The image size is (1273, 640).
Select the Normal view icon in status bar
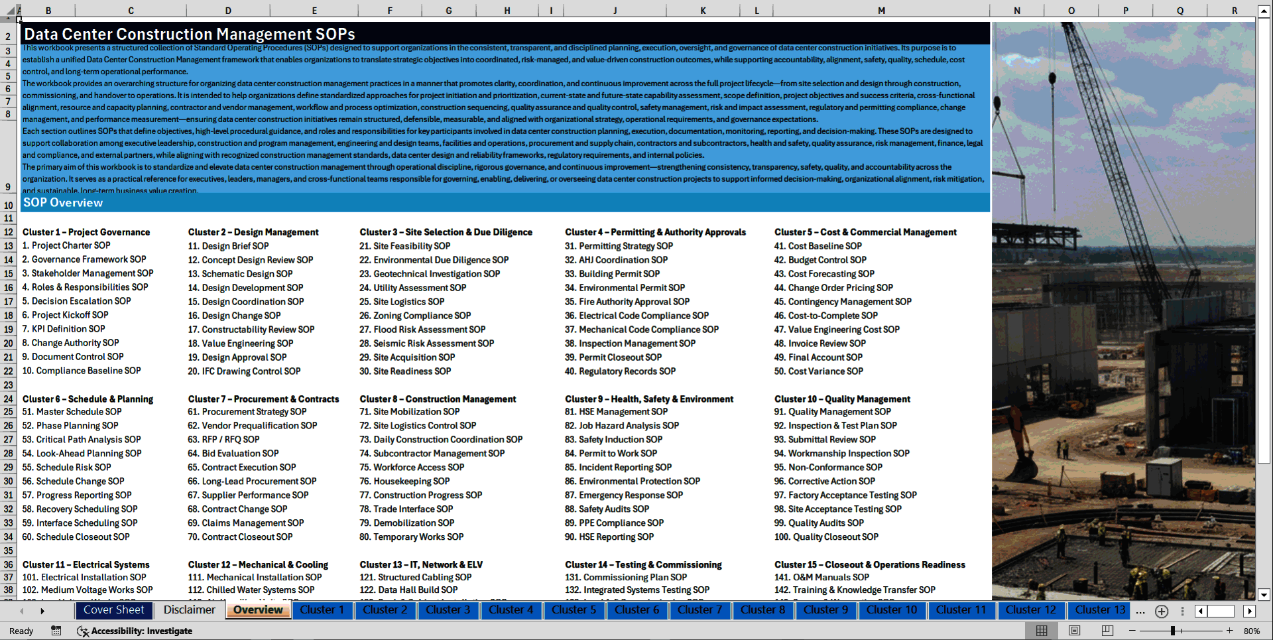[1042, 630]
